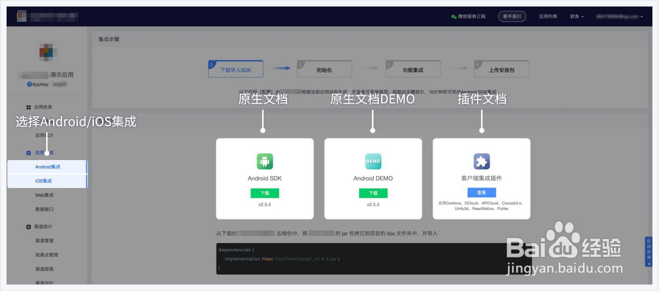Viewport: 659px width, 291px height.
Task: Download the Android SDK
Action: [265, 193]
